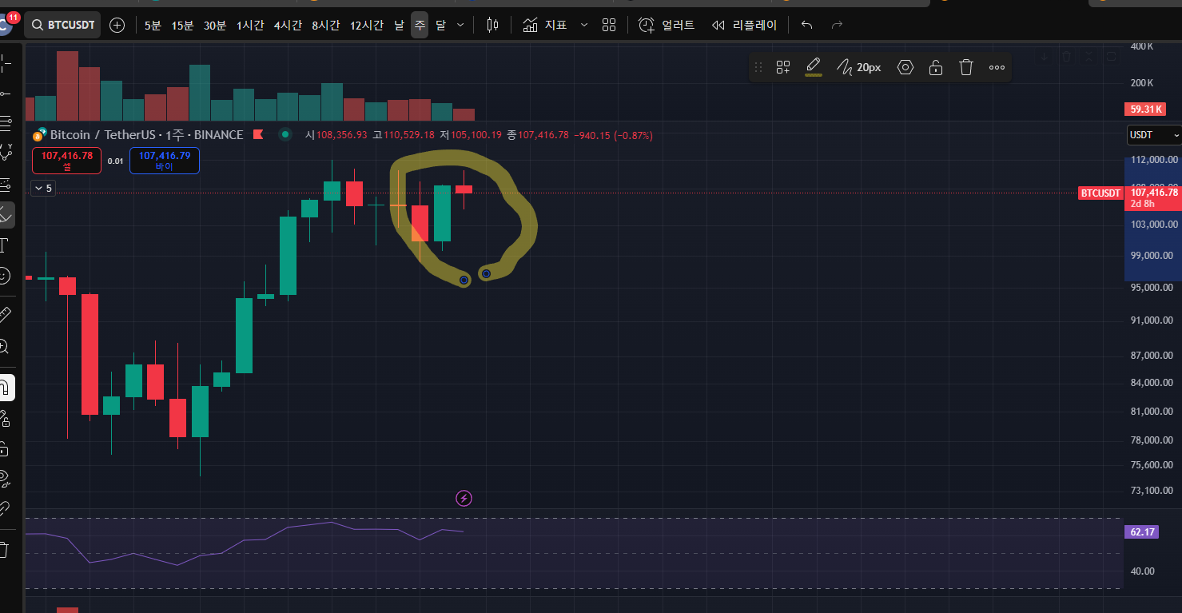Screen dimensions: 1182x613
Task: Open the BTCUSDT symbol search
Action: [x=62, y=25]
